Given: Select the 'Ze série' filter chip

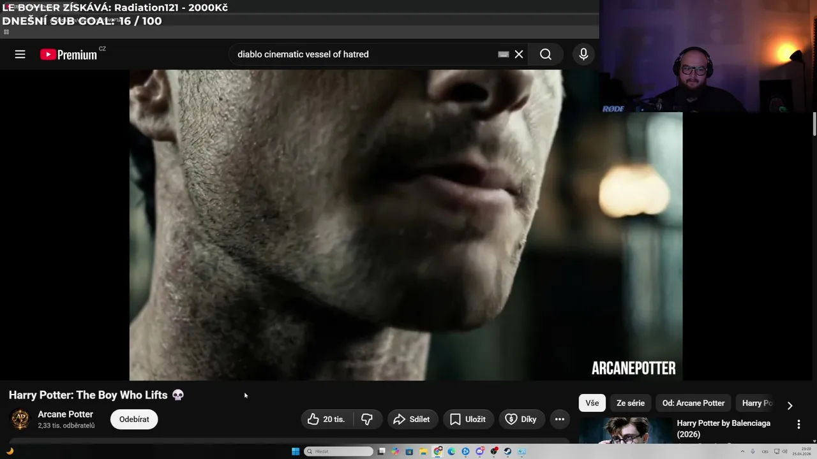Looking at the screenshot, I should tap(631, 403).
